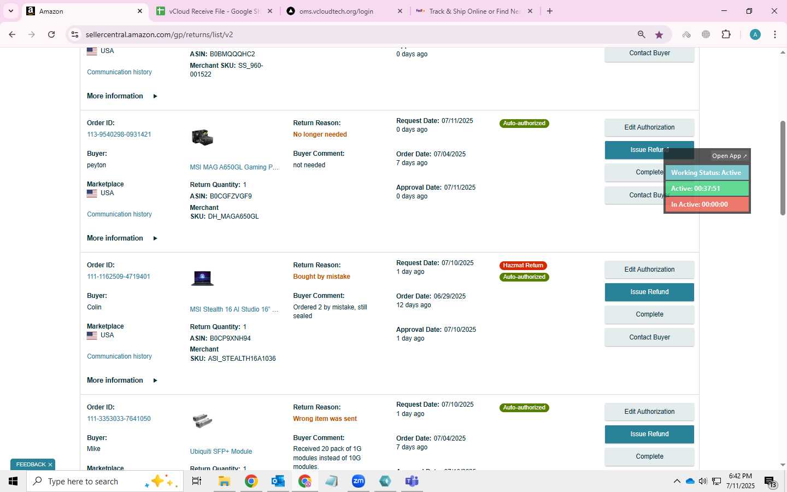Click the taskbar search box

pyautogui.click(x=105, y=481)
